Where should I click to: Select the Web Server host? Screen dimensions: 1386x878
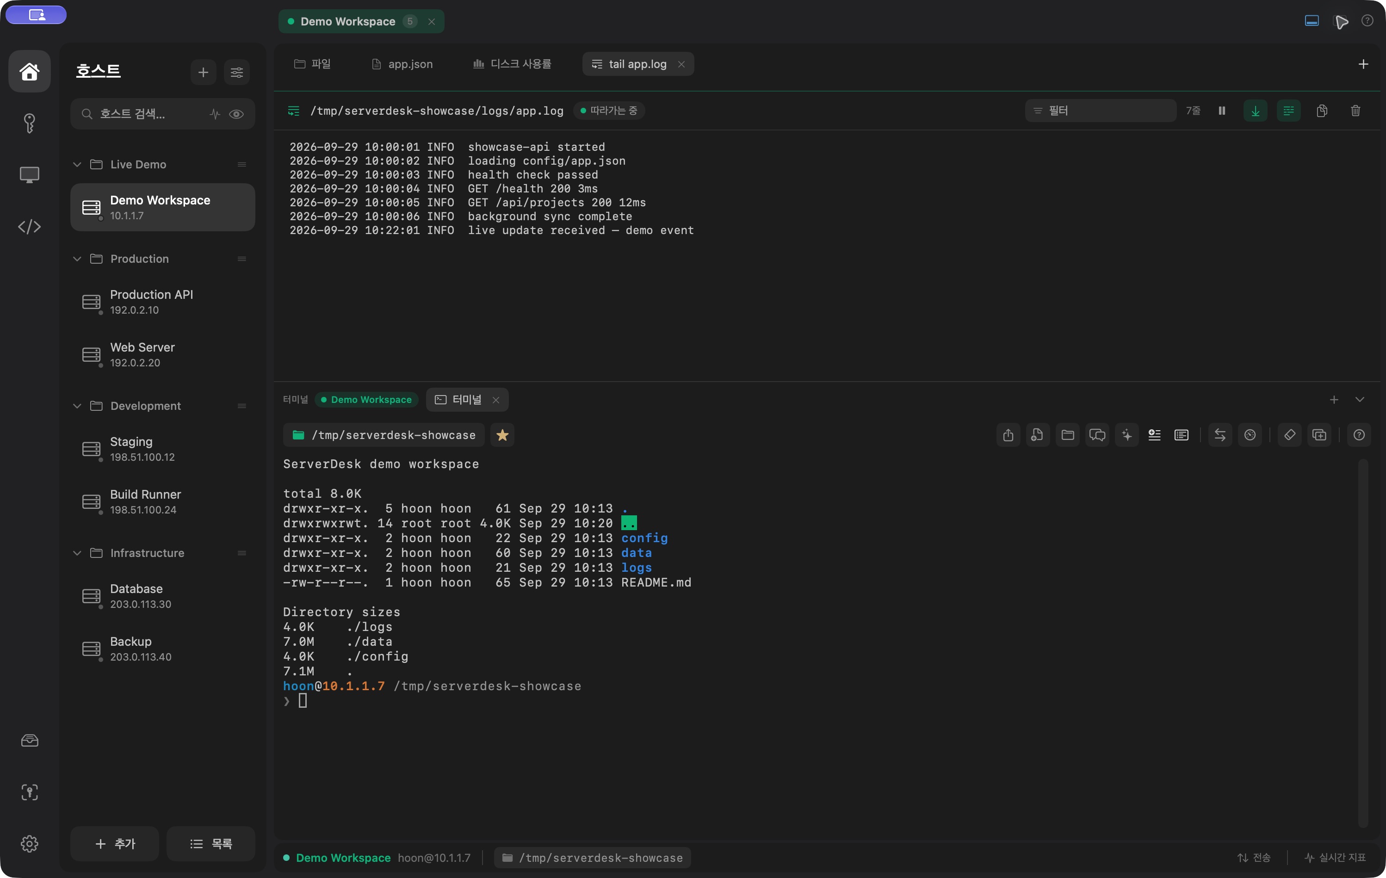click(163, 355)
